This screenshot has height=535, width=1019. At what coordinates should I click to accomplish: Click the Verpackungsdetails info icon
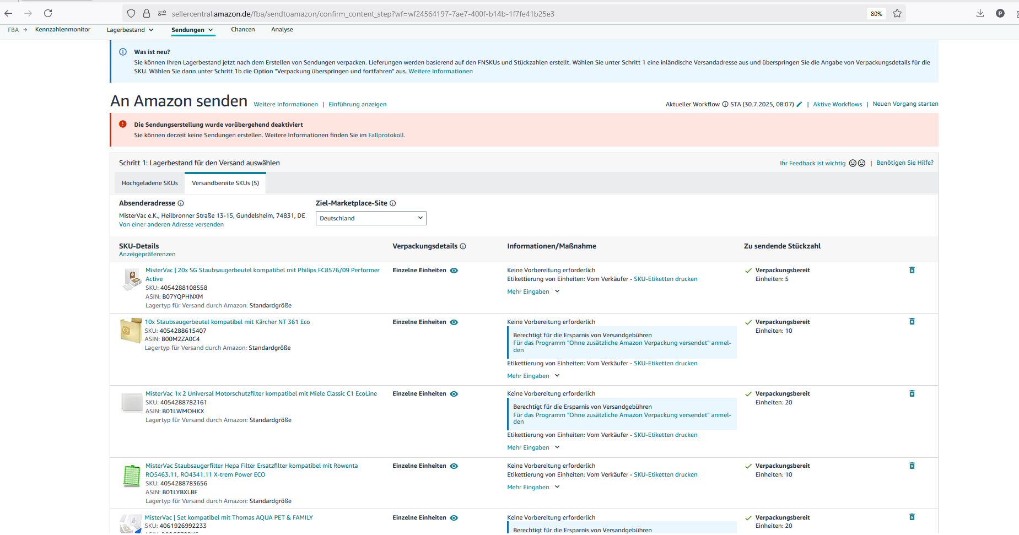(463, 246)
